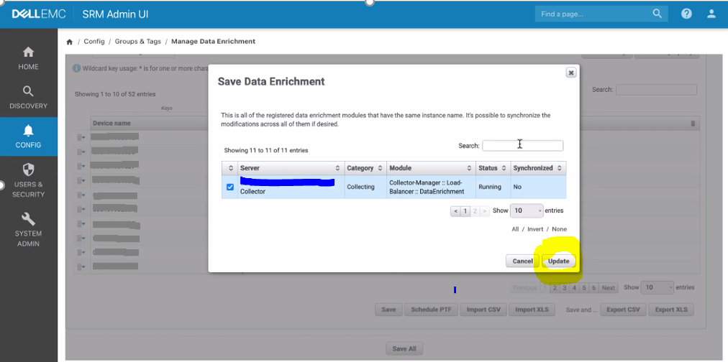Go to previous page in dialog
This screenshot has height=362, width=728.
[455, 211]
